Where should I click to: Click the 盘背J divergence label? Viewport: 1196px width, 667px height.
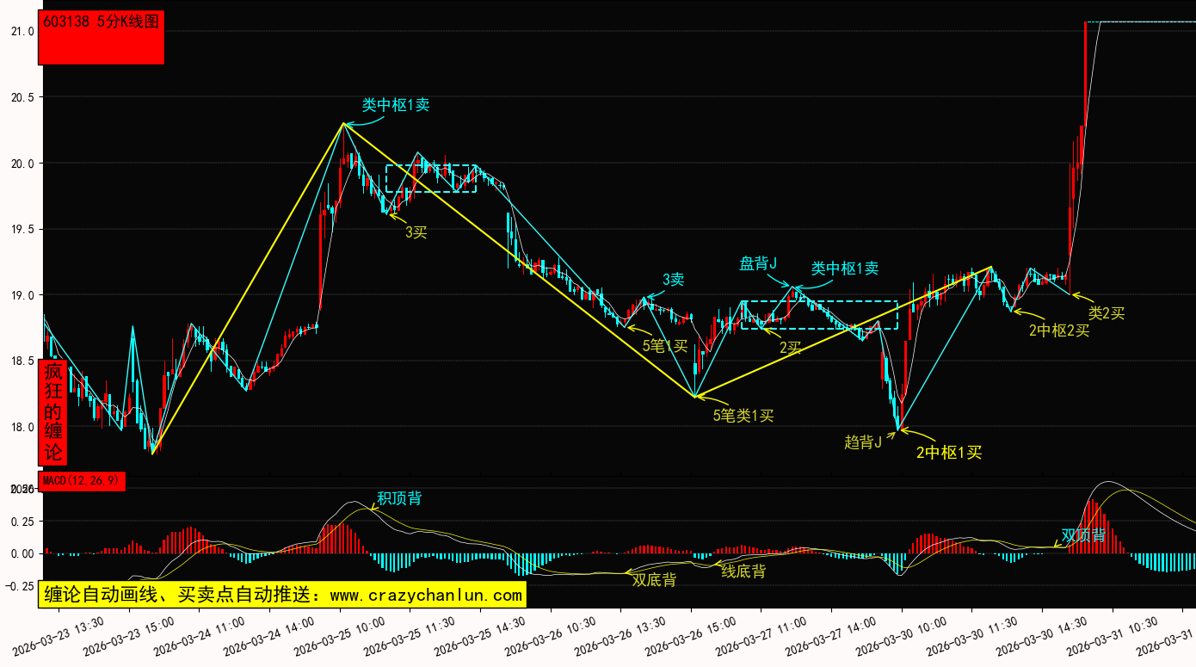click(758, 263)
